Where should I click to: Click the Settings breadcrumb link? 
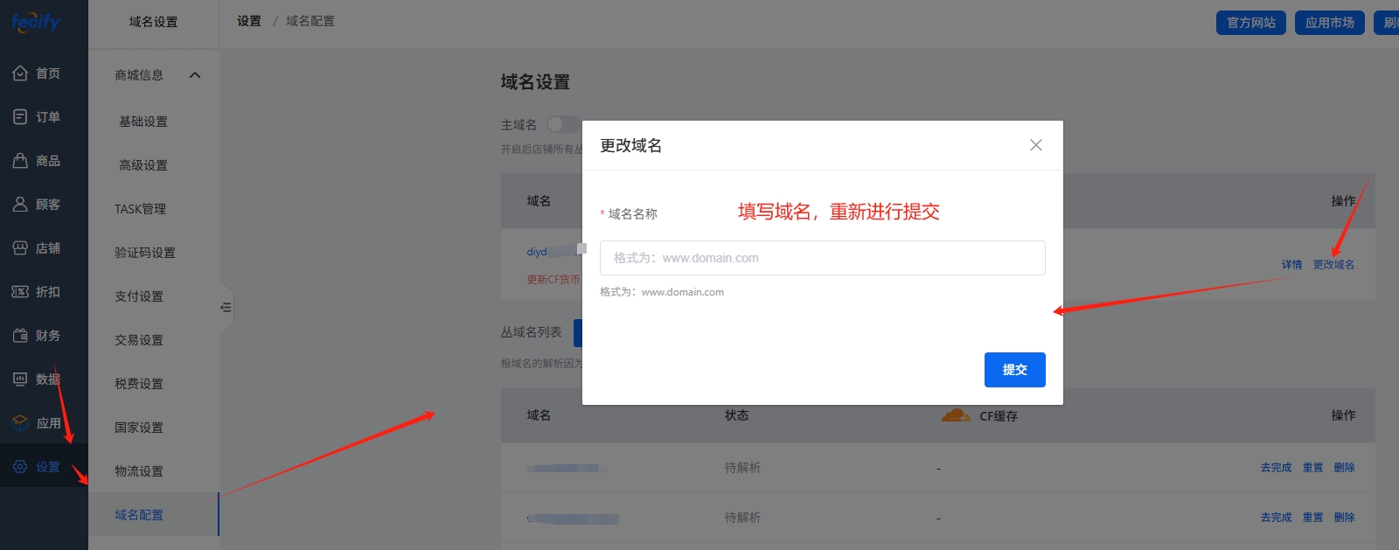pyautogui.click(x=249, y=21)
